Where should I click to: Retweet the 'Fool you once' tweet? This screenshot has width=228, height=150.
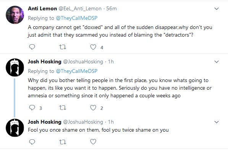pyautogui.click(x=63, y=142)
